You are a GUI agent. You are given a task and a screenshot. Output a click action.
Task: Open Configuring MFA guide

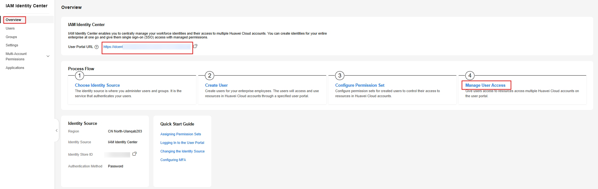173,160
